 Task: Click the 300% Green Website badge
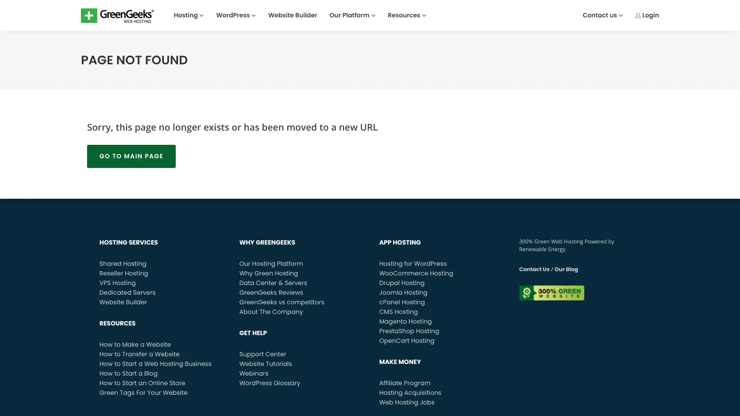click(552, 293)
